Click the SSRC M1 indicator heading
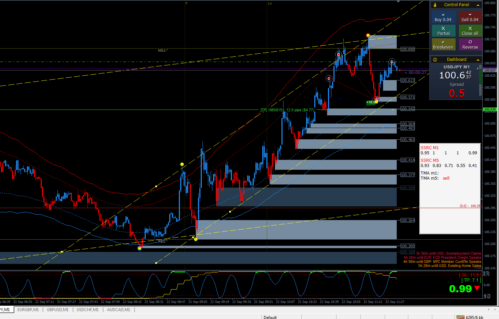The width and height of the screenshot is (499, 319). (430, 148)
